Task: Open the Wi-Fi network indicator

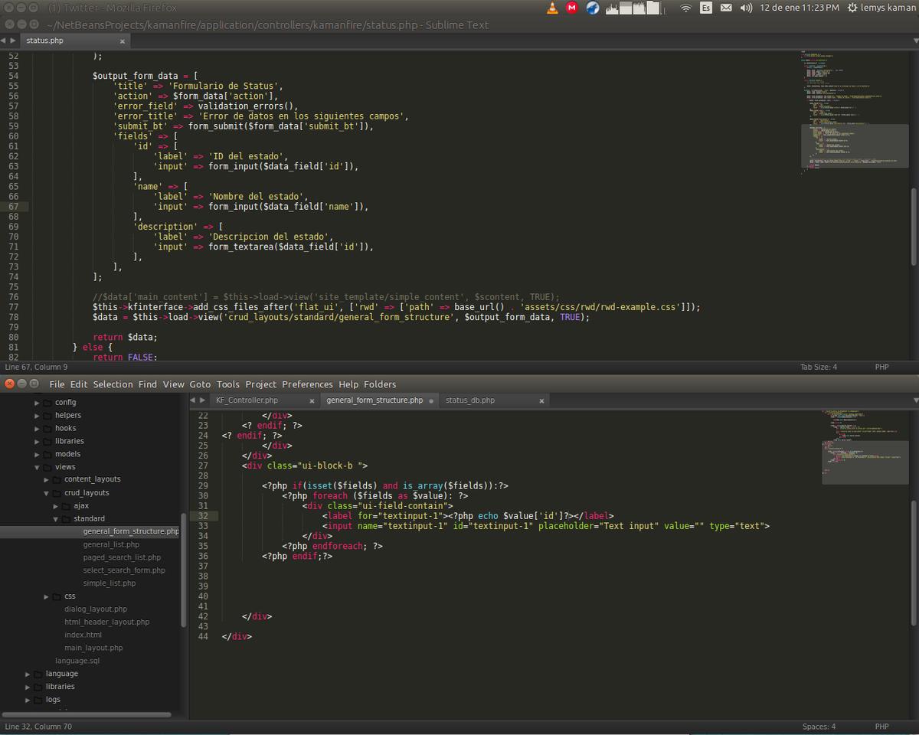Action: pyautogui.click(x=686, y=8)
